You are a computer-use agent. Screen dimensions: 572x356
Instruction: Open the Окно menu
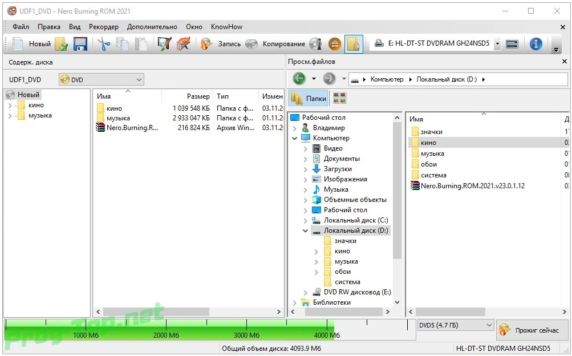pos(194,27)
